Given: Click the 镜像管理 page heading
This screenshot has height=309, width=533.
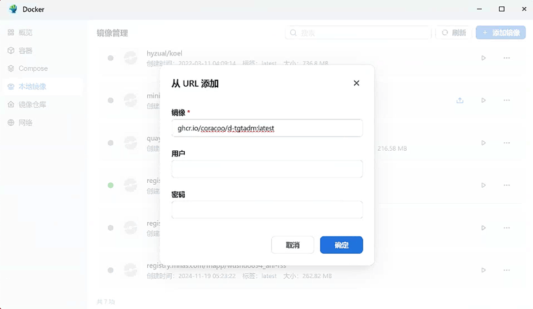Looking at the screenshot, I should pos(112,33).
